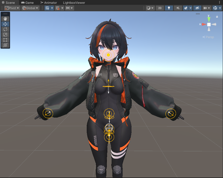Toggle hidden objects scene visibility
223x178 pixels.
point(197,8)
